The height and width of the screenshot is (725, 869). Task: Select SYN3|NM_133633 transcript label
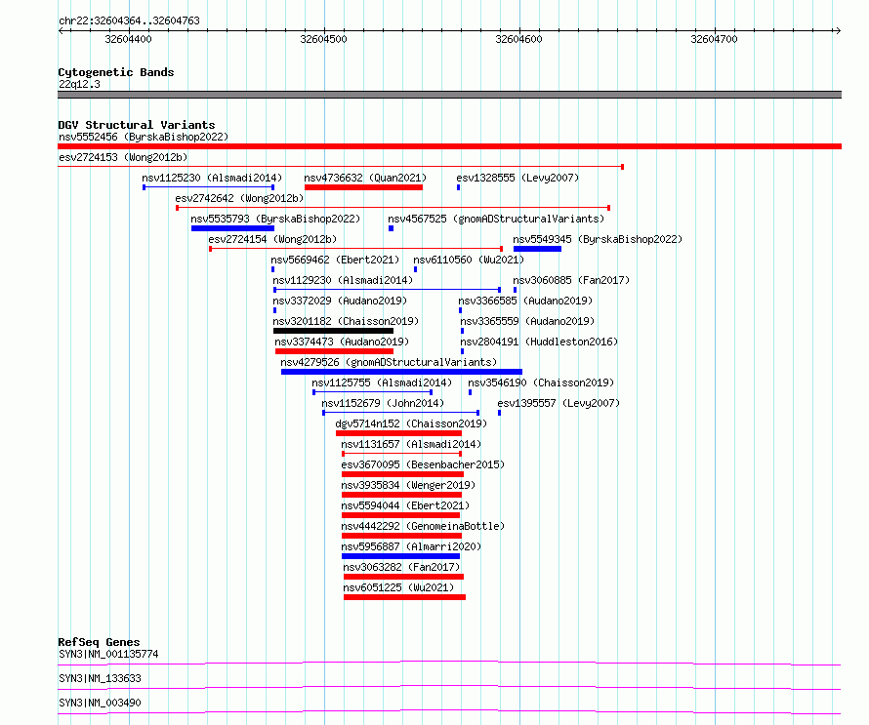[x=100, y=678]
